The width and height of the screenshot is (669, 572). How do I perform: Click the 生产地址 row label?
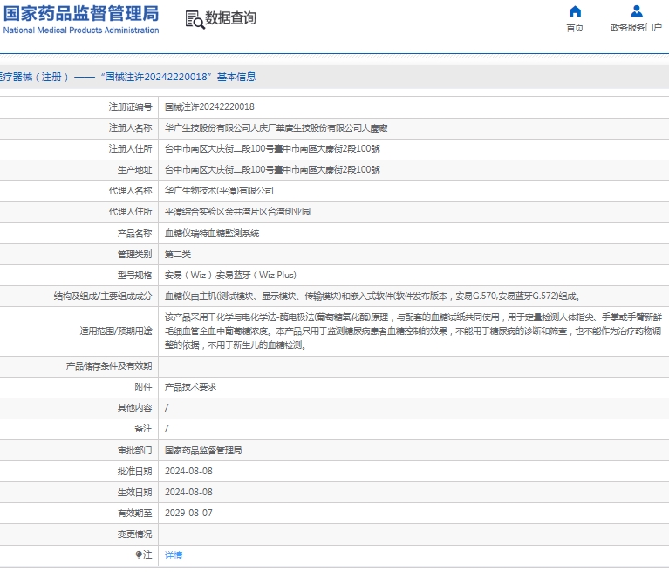(135, 169)
